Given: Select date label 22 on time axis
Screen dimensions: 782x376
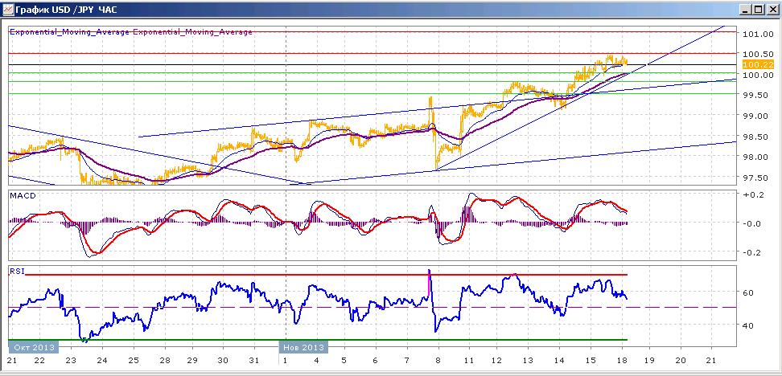Looking at the screenshot, I should pos(39,360).
